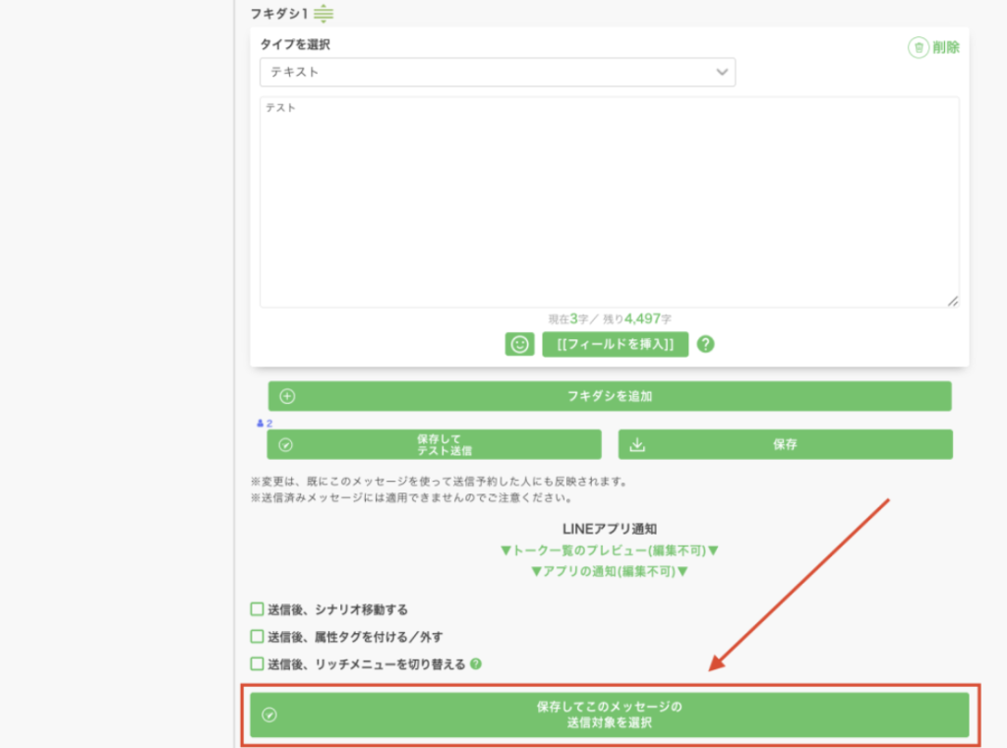
Task: Click the text area resize handle corner
Action: (952, 301)
